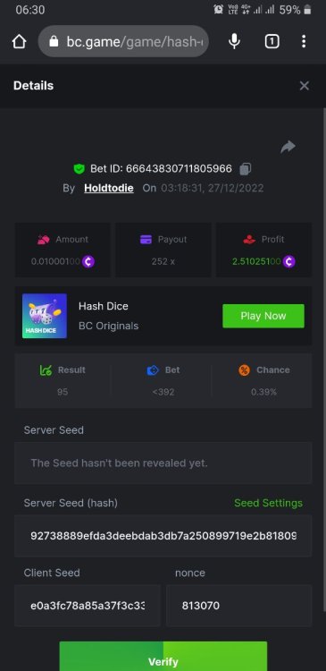Tap the microphone voice search icon

(234, 41)
